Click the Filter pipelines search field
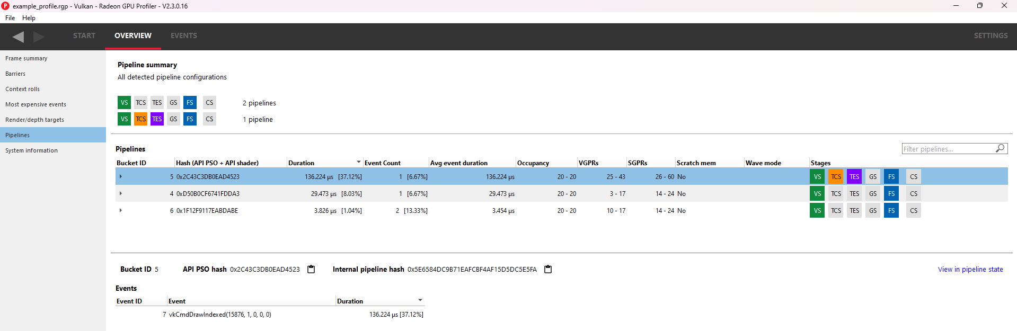Viewport: 1017px width, 331px height. point(948,149)
